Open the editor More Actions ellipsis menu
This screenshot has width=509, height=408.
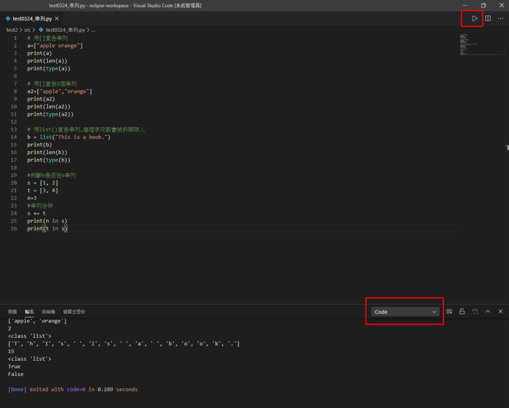(501, 19)
